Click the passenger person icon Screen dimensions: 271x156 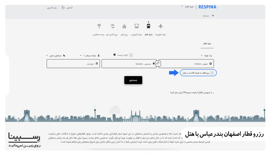pos(99,56)
